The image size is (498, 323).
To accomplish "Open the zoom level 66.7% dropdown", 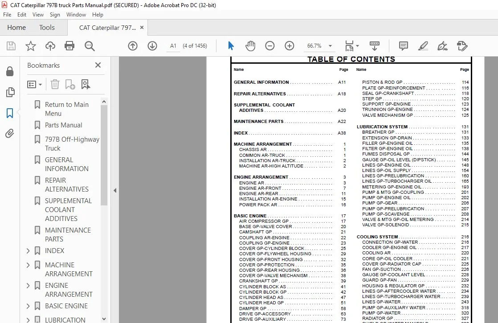I will click(x=331, y=46).
